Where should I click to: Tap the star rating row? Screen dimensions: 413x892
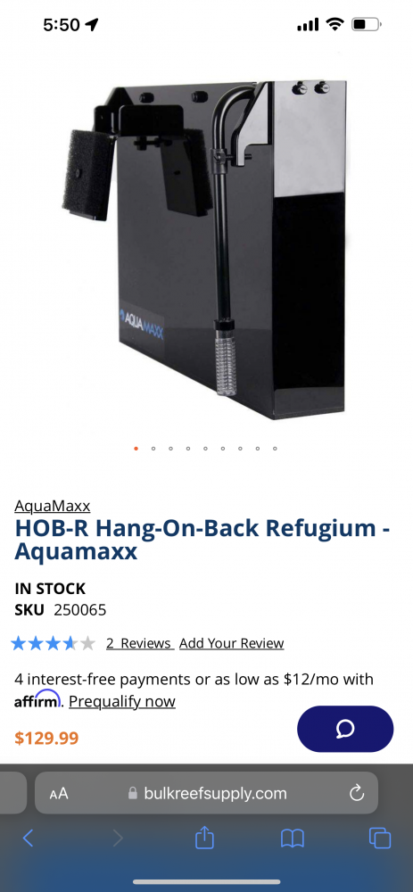click(53, 643)
